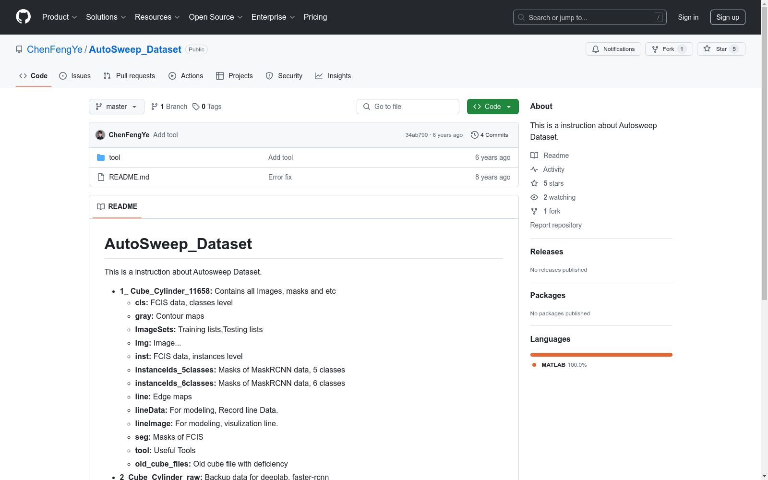This screenshot has height=480, width=768.
Task: Open the Pull requests tab
Action: [129, 76]
